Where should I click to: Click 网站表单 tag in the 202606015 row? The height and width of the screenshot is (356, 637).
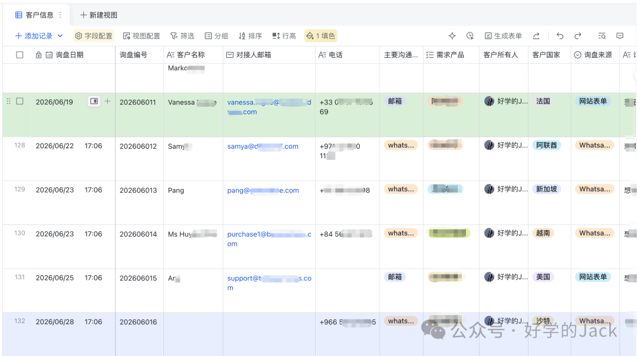(x=593, y=277)
